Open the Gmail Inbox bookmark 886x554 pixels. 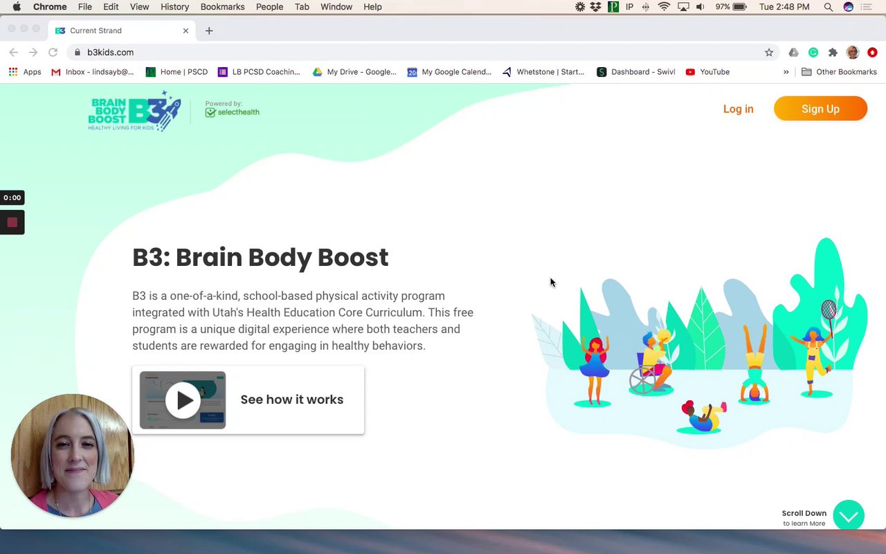pyautogui.click(x=93, y=72)
